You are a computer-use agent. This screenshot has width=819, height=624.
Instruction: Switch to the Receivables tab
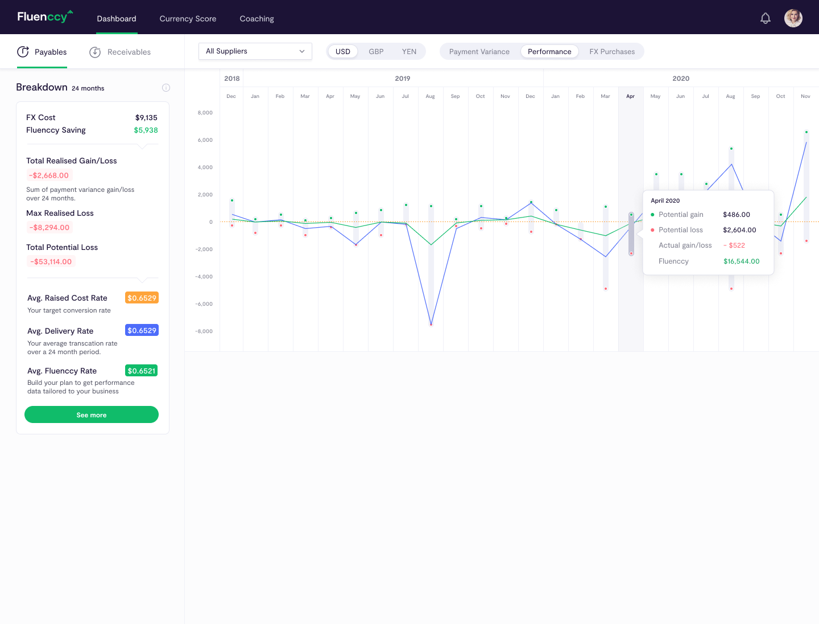click(x=120, y=52)
